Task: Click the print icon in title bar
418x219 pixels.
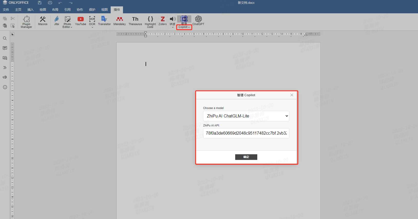Action: click(x=50, y=3)
